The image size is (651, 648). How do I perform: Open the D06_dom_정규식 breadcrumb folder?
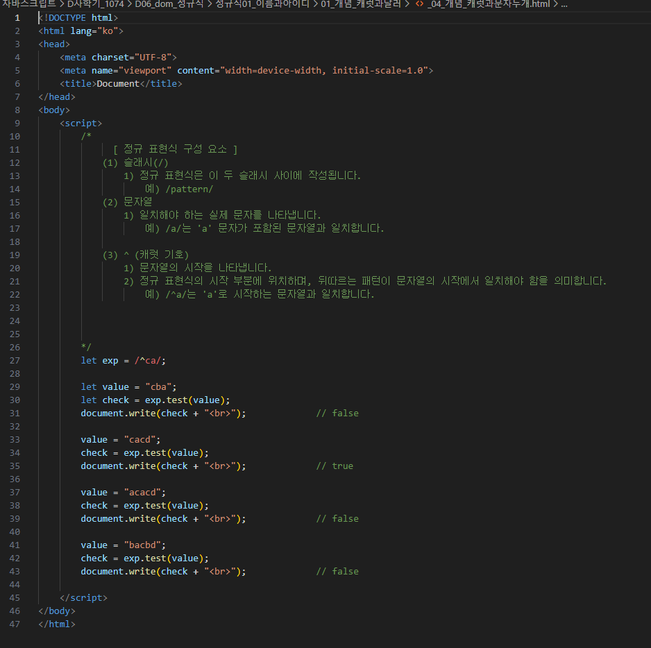[169, 4]
